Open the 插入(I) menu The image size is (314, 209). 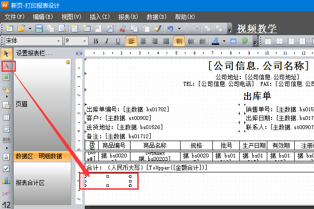click(x=100, y=16)
